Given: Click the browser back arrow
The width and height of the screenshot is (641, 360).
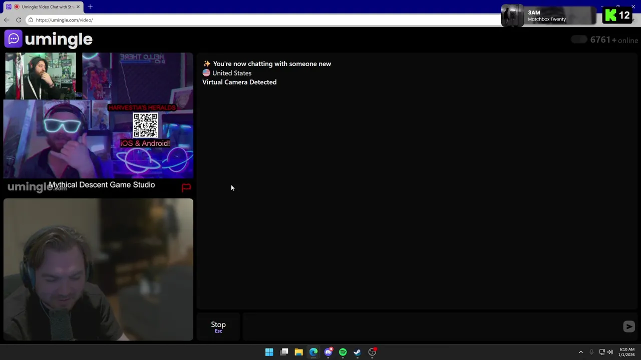Looking at the screenshot, I should [6, 20].
